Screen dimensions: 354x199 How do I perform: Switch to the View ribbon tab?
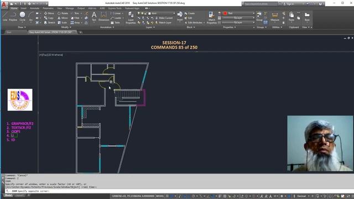(59, 8)
